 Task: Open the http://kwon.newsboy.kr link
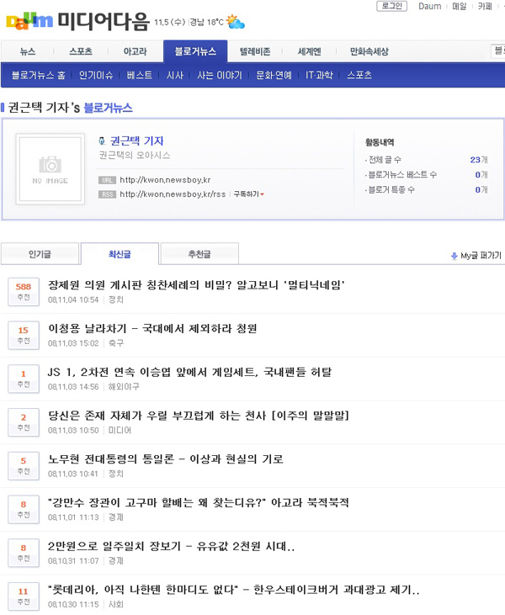tap(165, 180)
